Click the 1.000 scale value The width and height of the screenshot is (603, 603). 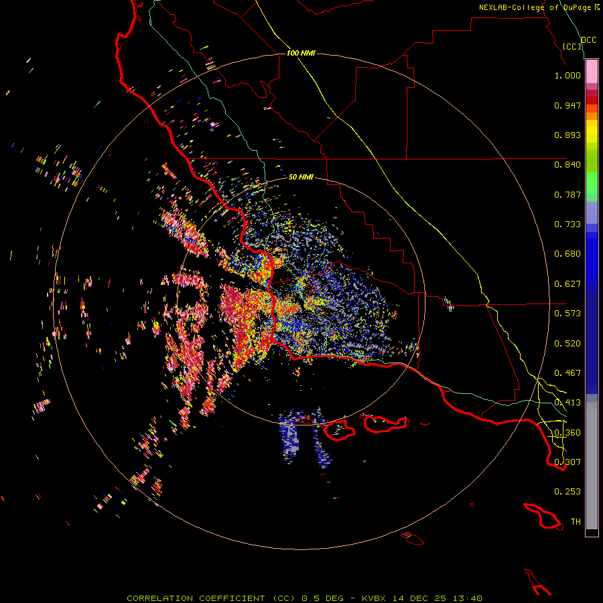point(567,75)
